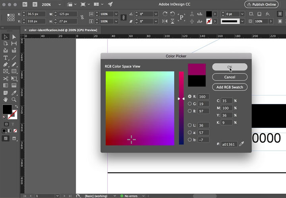Screen dimensions: 286x198
Task: Click the hex value field a01361
Action: (229, 144)
